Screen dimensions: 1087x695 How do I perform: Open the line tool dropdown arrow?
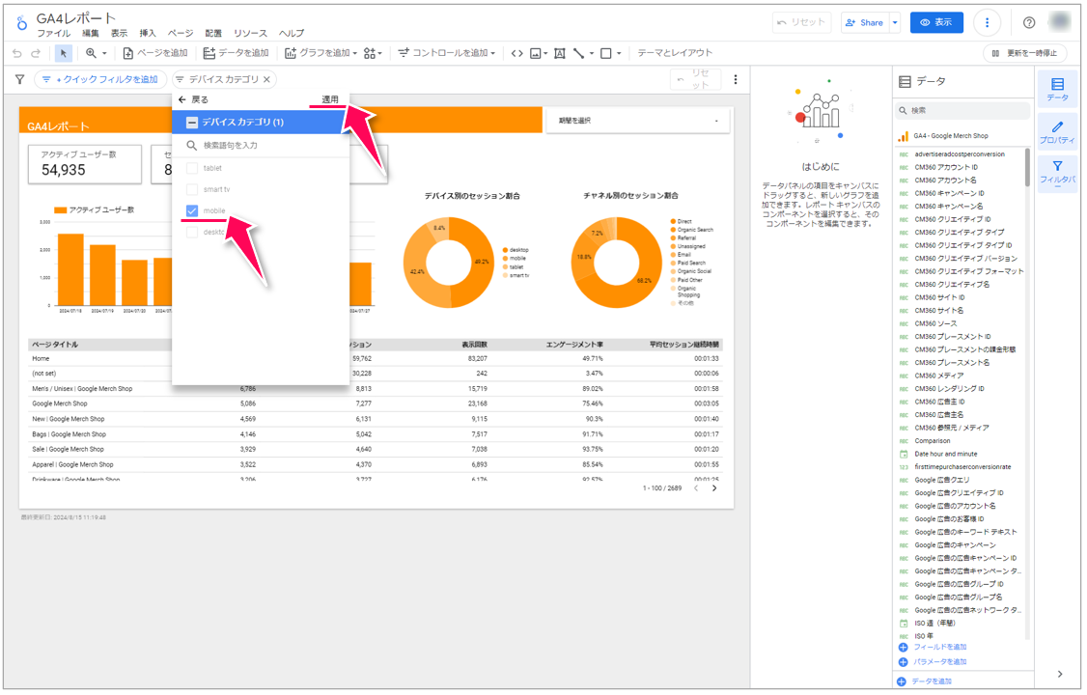[592, 53]
